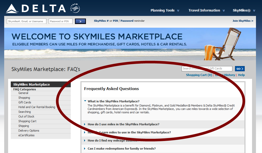Select Gift Cards FAQ category

click(25, 102)
